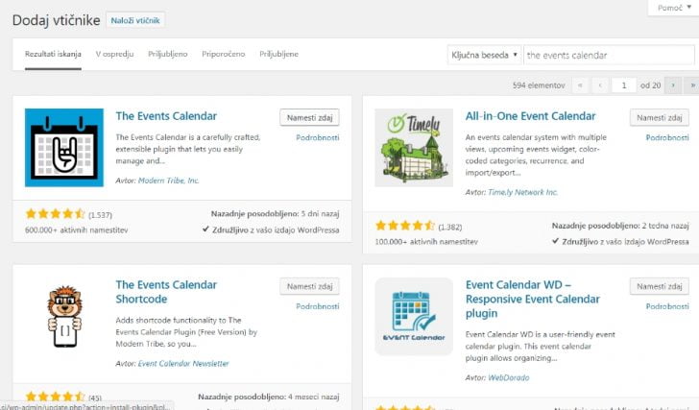Go to the previous page of results

(600, 85)
